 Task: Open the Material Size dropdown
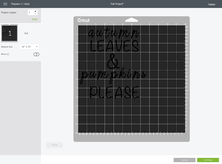pos(29,47)
